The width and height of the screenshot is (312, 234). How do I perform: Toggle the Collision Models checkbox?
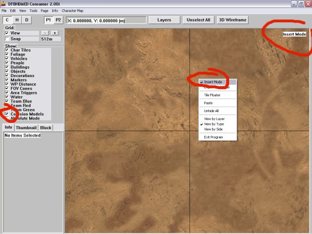(x=7, y=114)
